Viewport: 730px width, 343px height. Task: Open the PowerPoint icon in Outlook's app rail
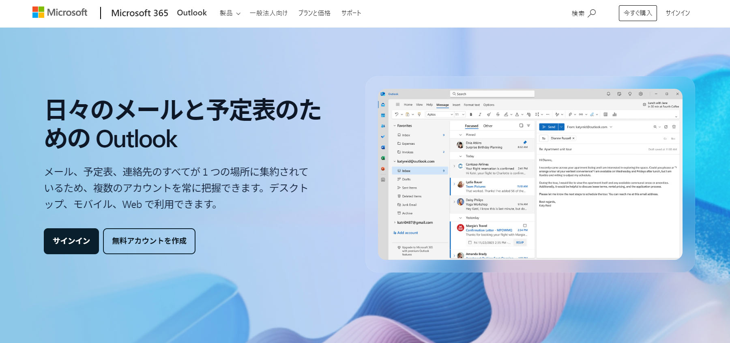coord(383,169)
